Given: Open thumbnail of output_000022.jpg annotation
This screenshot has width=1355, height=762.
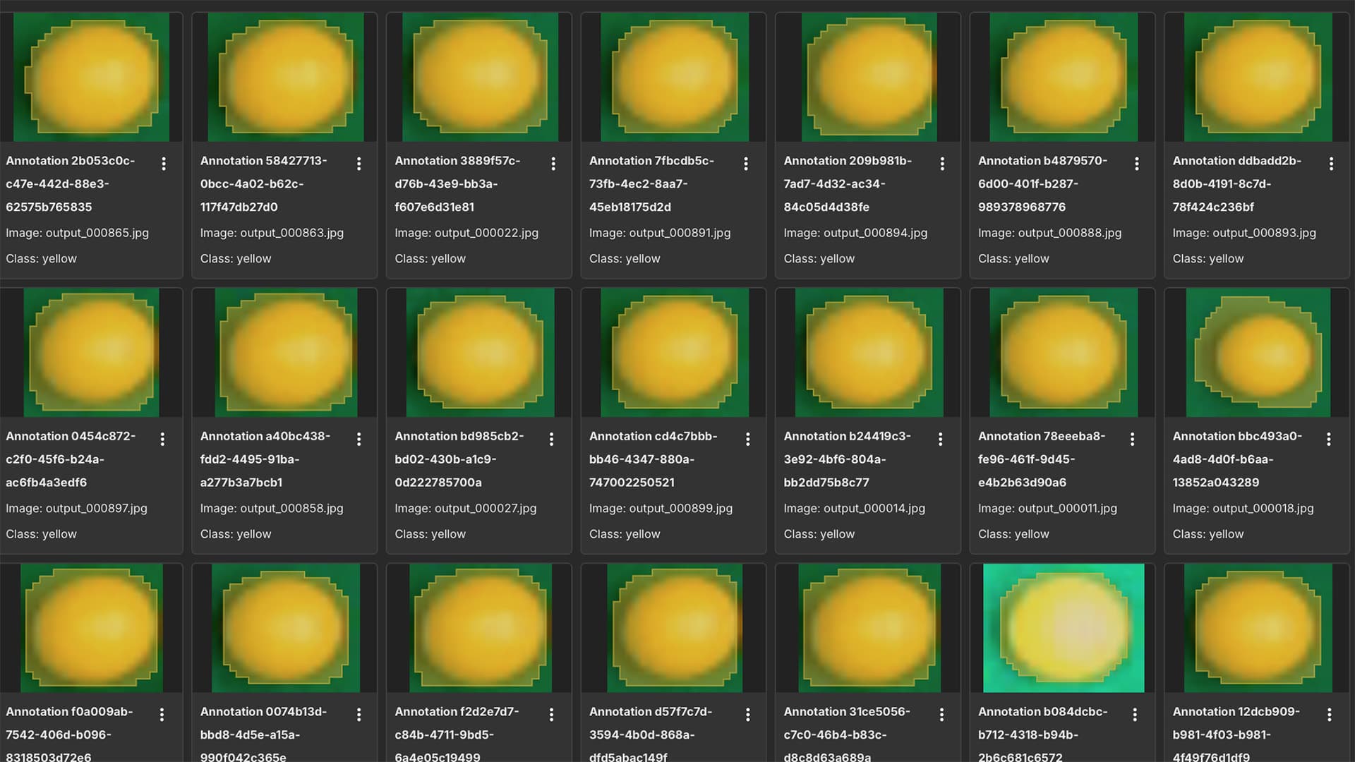Looking at the screenshot, I should click(x=480, y=77).
